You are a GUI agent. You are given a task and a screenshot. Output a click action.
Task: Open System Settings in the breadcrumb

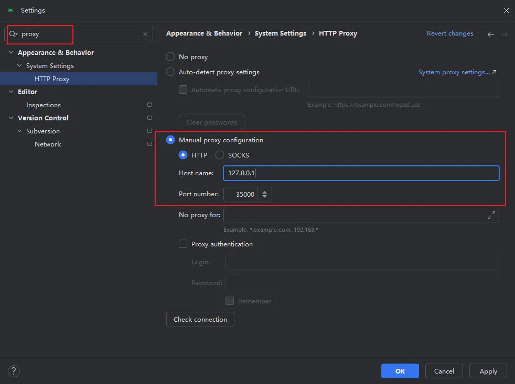point(280,33)
